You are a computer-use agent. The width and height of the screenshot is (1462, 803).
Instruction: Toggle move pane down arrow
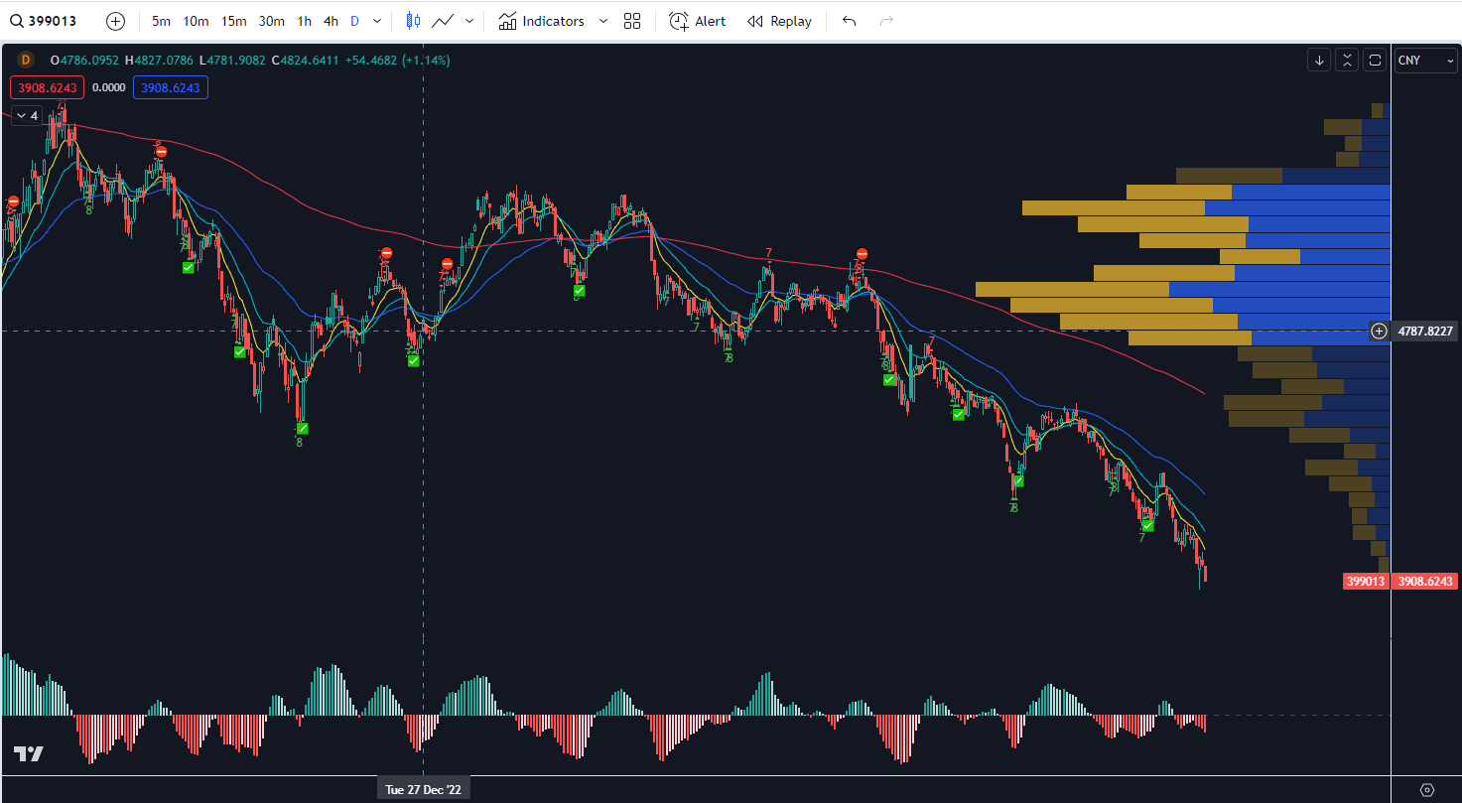pyautogui.click(x=1319, y=61)
